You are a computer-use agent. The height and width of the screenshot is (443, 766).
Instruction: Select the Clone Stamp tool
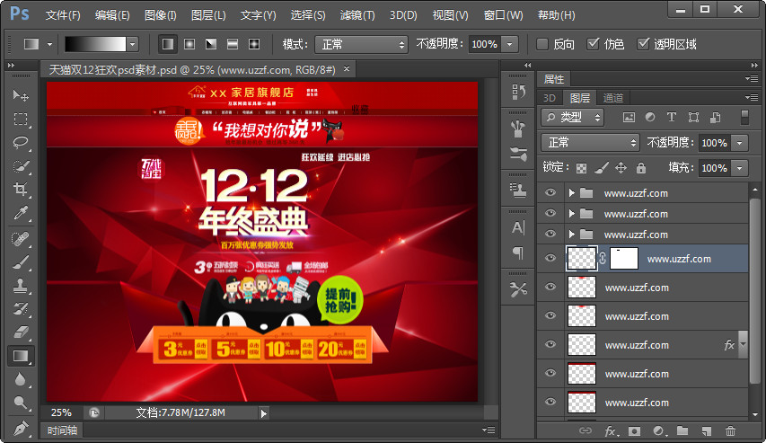click(21, 286)
